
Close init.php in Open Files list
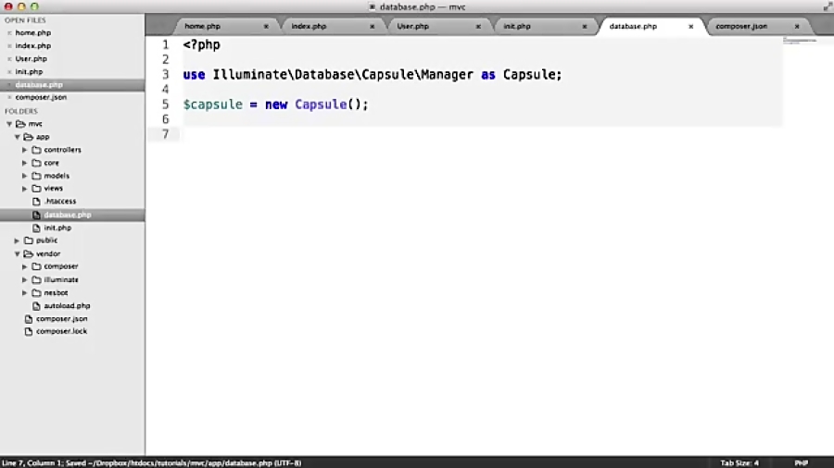9,71
